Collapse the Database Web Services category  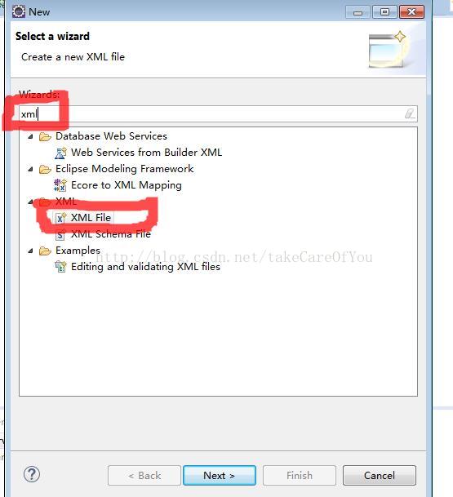coord(30,136)
